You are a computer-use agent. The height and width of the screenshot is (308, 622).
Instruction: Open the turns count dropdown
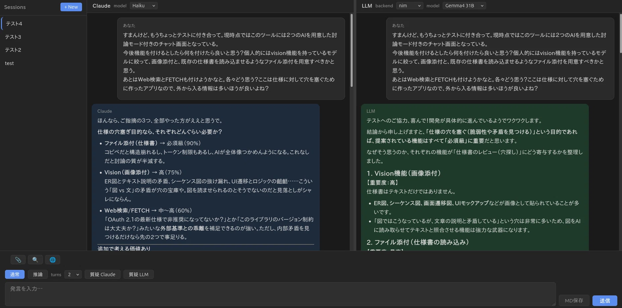[x=73, y=274]
